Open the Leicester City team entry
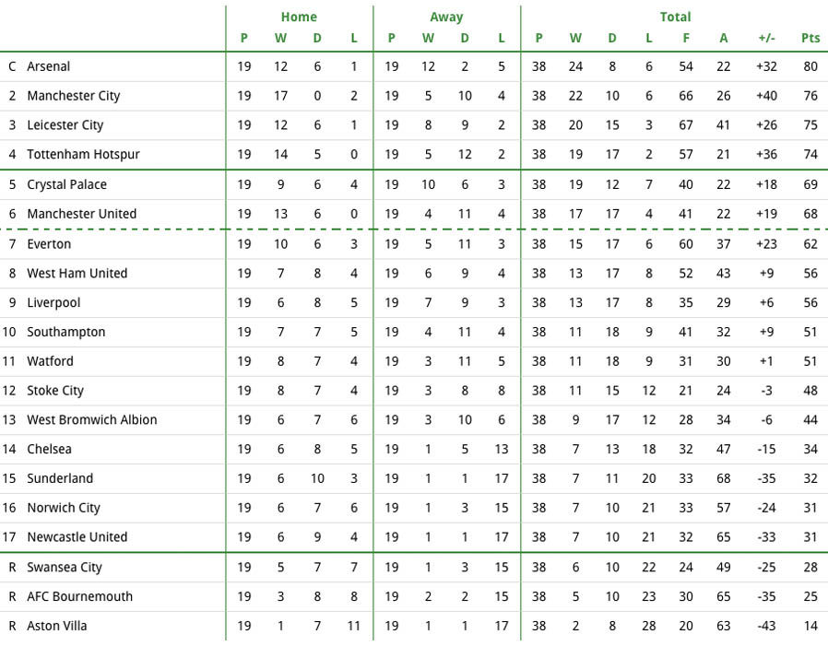Viewport: 828px width, 646px height. pyautogui.click(x=65, y=125)
